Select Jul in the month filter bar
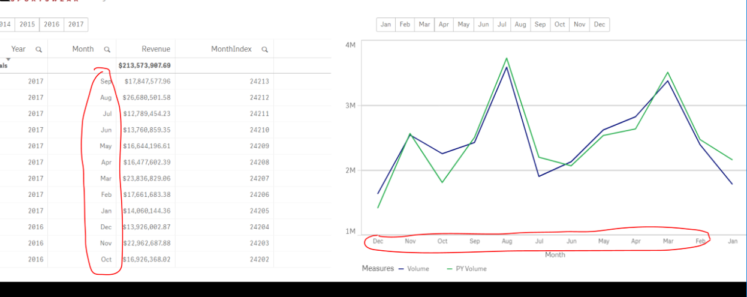747x297 pixels. 502,25
